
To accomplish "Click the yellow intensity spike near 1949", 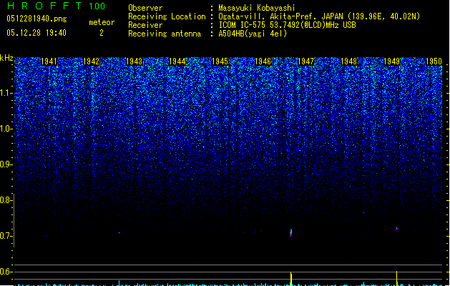I will pos(397,278).
